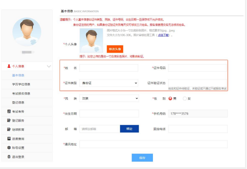
Task: Focus the 证件号码 input field
Action: (x=198, y=68)
